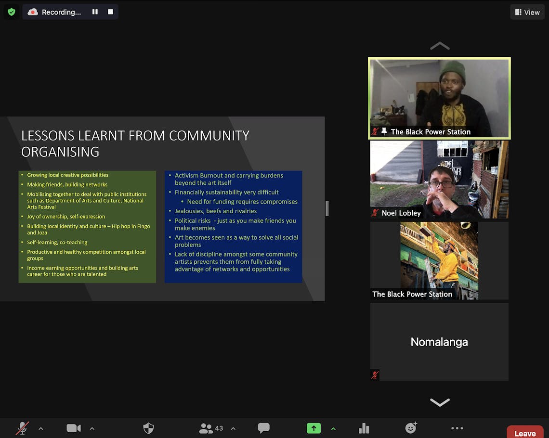Open the View layout menu
Image resolution: width=549 pixels, height=438 pixels.
[x=527, y=12]
